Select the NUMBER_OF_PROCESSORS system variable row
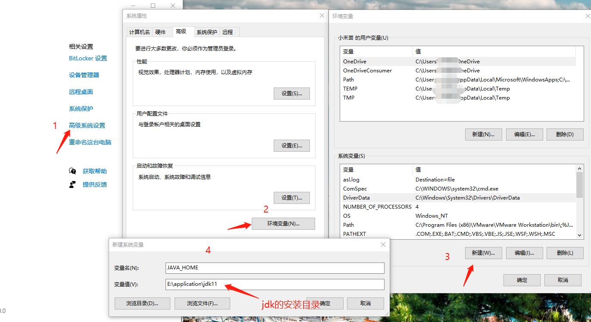 point(459,207)
